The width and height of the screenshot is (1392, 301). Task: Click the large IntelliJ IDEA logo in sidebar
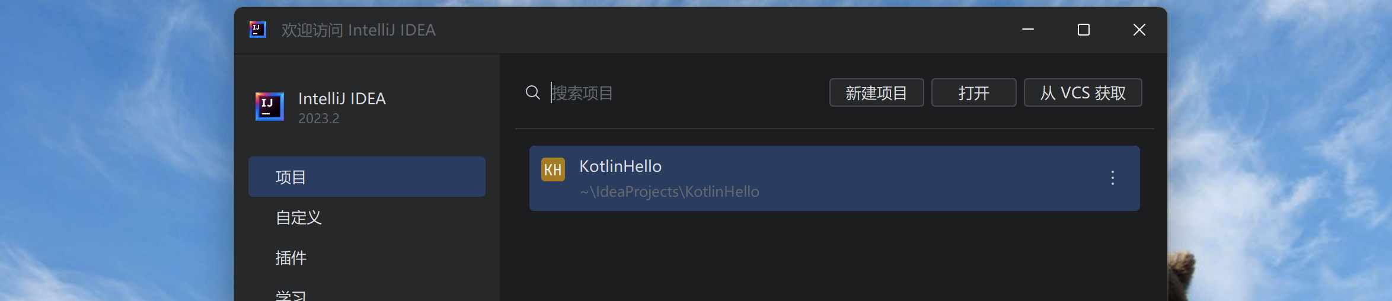(270, 107)
